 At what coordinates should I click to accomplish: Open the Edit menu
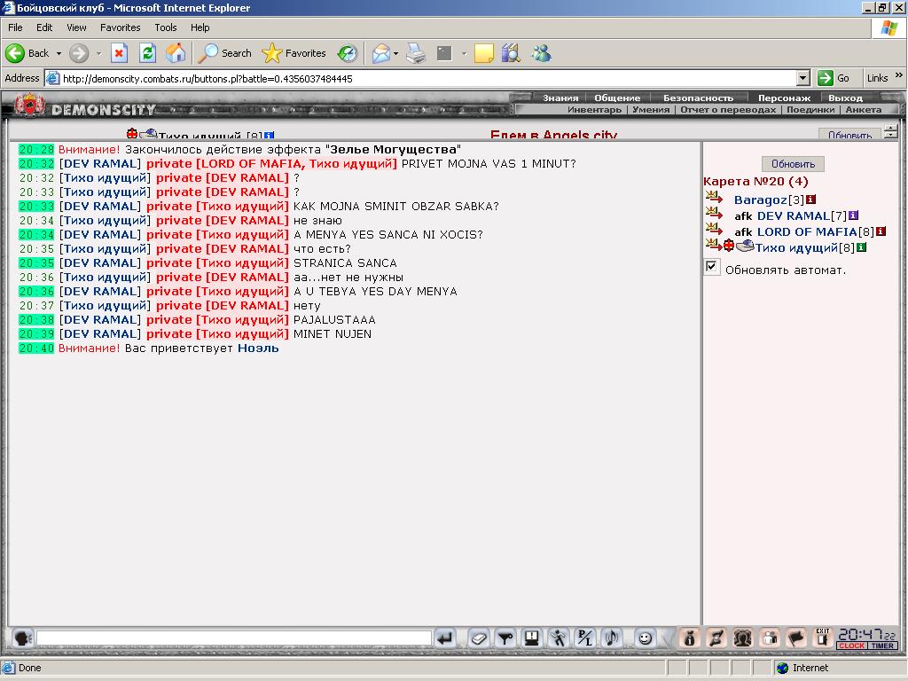(44, 27)
